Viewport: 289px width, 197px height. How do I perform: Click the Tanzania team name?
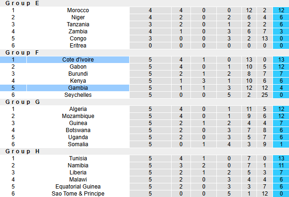tap(78, 24)
